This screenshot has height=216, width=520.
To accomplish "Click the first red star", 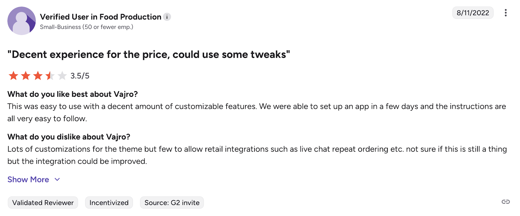I will tap(13, 75).
